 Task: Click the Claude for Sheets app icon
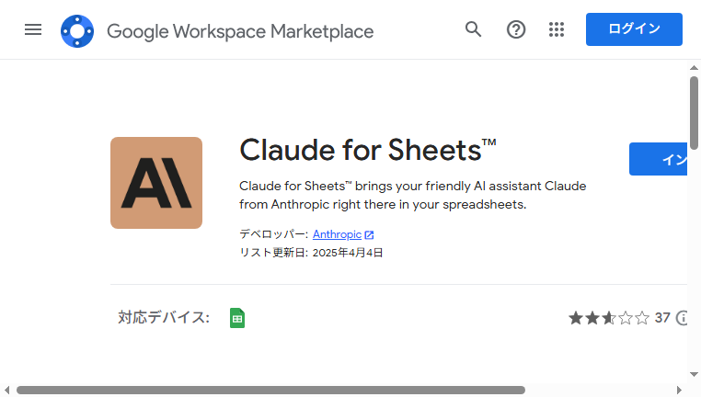coord(156,183)
